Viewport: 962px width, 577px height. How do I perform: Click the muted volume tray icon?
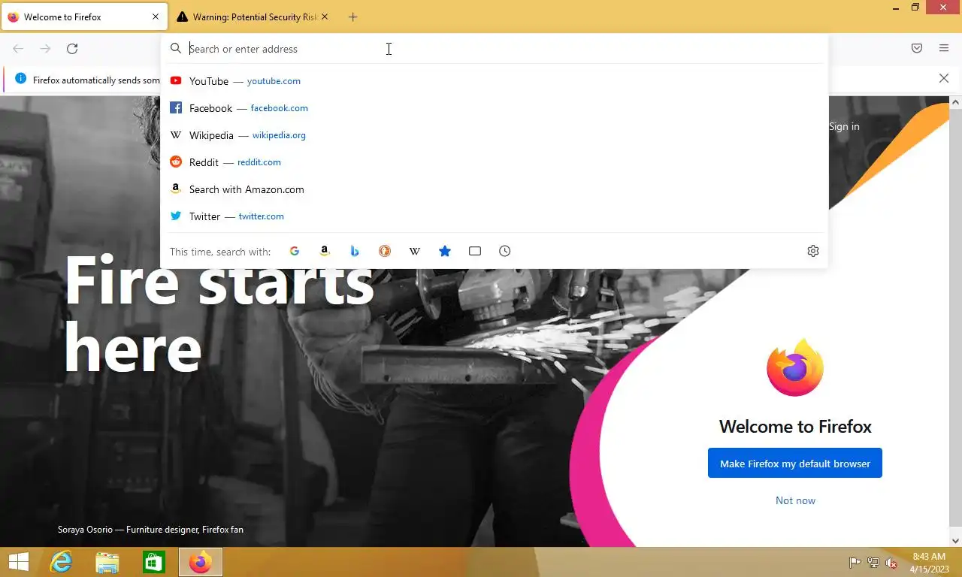891,563
